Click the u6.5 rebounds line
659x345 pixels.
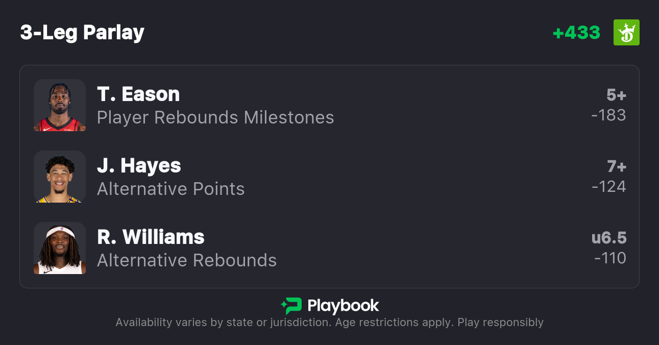pyautogui.click(x=608, y=238)
